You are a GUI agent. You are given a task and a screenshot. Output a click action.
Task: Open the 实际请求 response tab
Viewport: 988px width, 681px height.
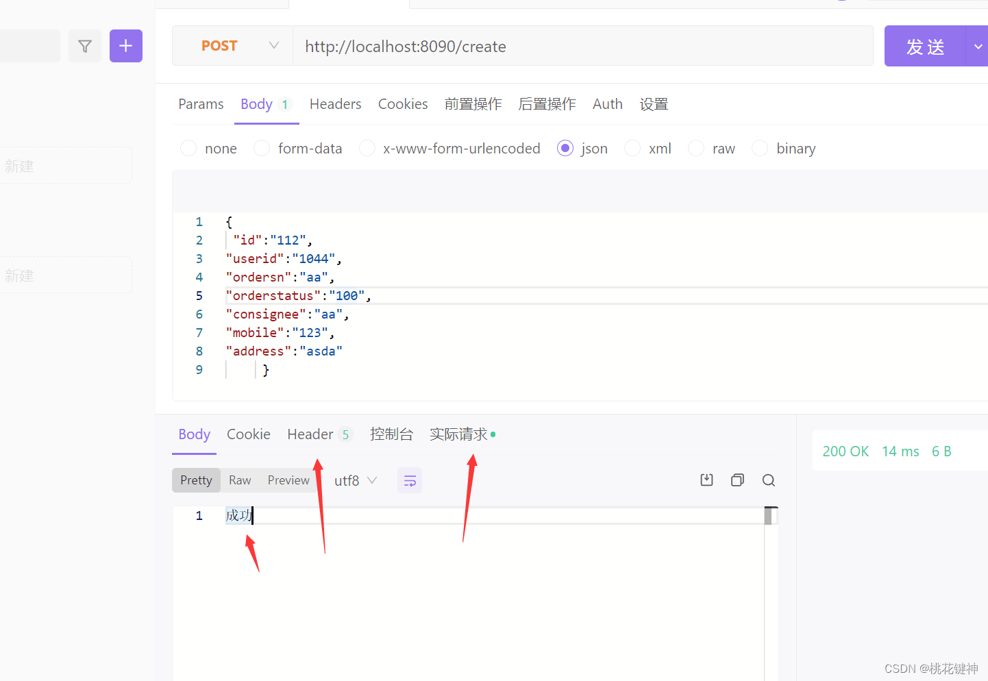click(458, 434)
